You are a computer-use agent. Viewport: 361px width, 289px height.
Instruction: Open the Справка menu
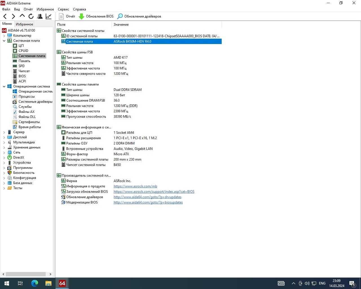(x=80, y=9)
